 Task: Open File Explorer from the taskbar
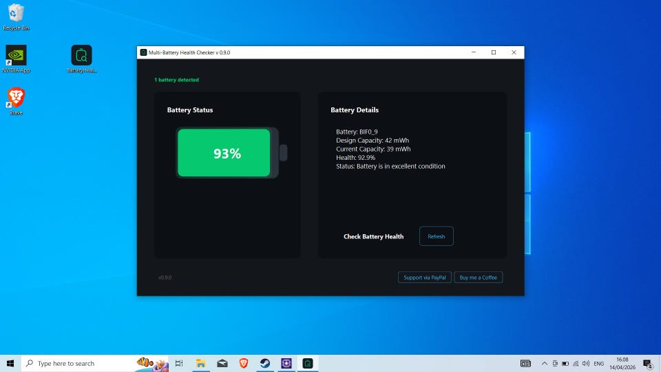(200, 363)
